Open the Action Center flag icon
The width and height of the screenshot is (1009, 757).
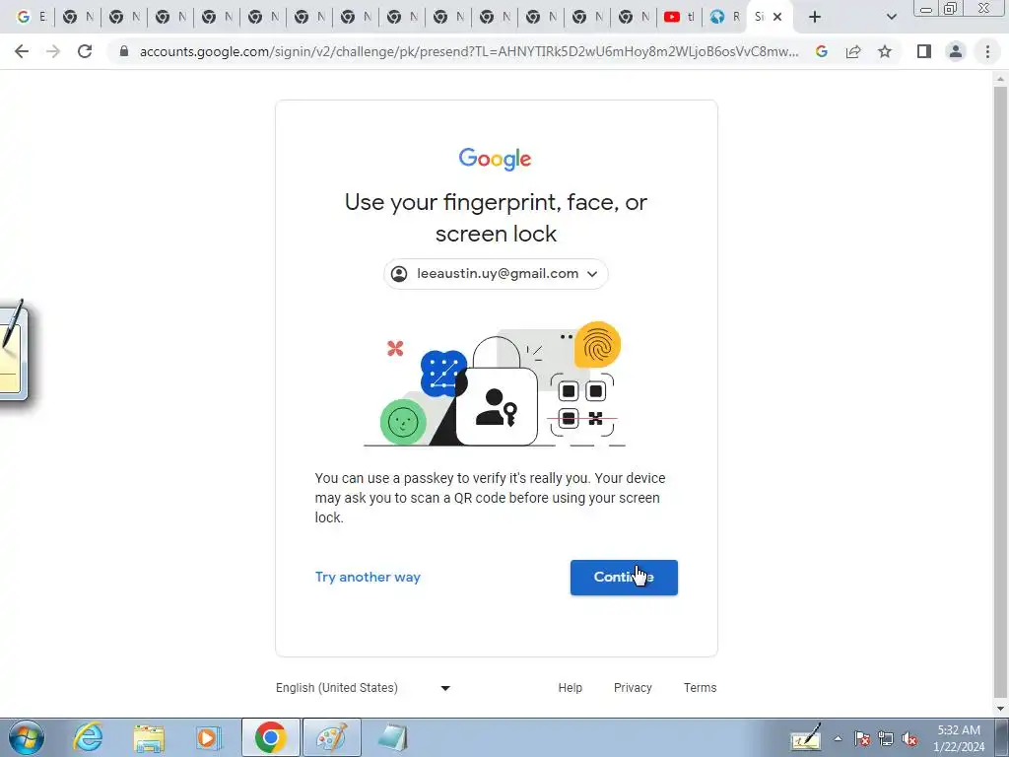pos(862,739)
